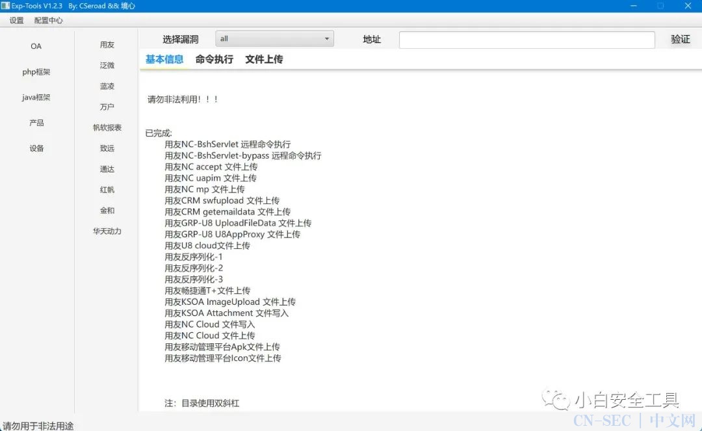The image size is (702, 431).
Task: Click the line 用友NC accept 文件上传
Action: (x=211, y=166)
